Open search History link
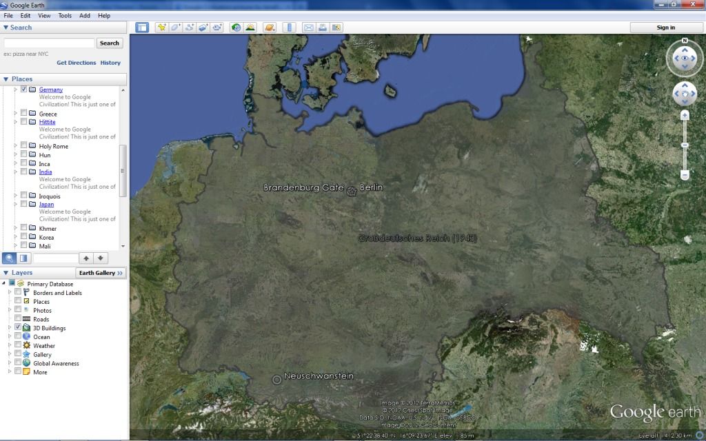This screenshot has height=441, width=706. pos(110,63)
